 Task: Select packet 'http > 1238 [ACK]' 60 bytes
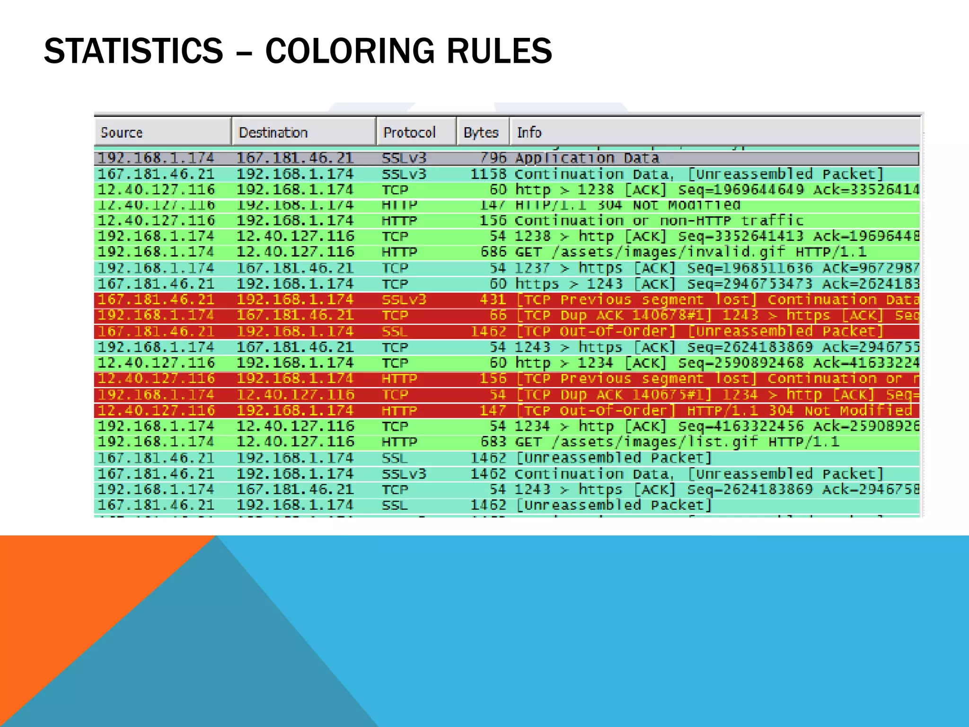tap(507, 190)
